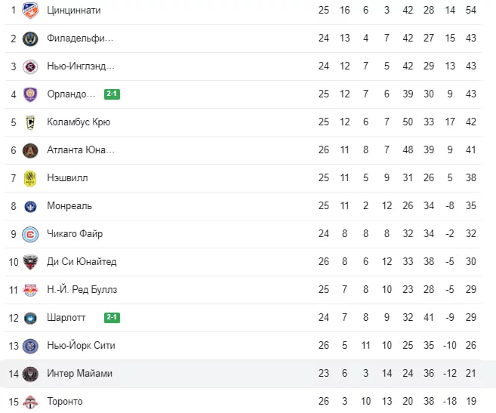Open the Монреаль team link
This screenshot has width=496, height=413.
point(69,205)
